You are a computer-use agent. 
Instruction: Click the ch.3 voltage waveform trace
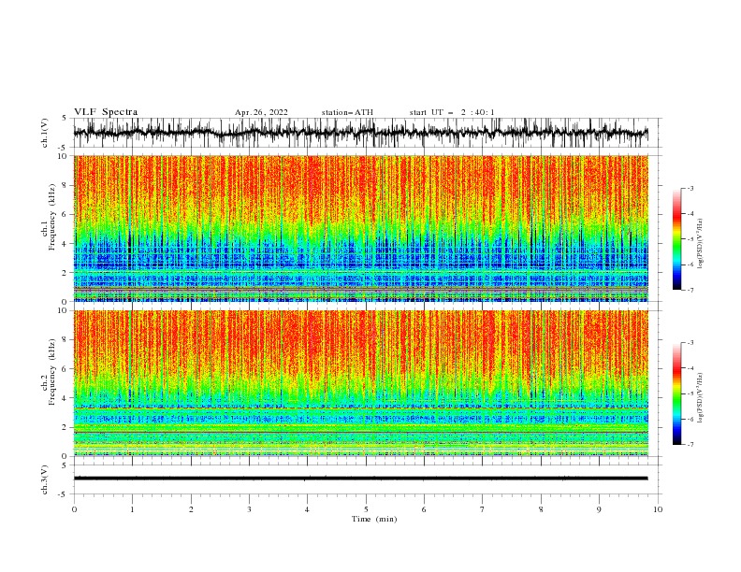[361, 479]
